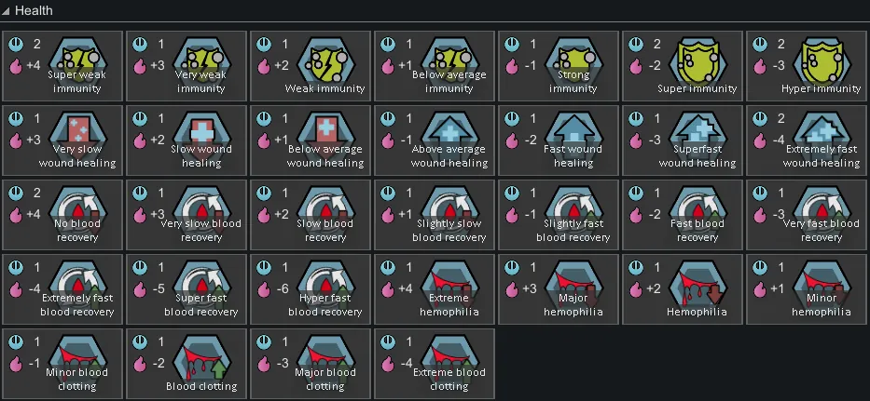Pick the Extreme blood clotting gene
The width and height of the screenshot is (870, 401).
pos(435,364)
